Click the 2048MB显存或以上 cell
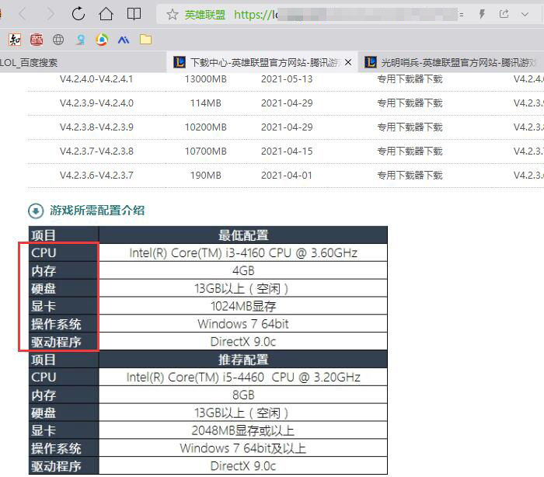 coord(243,430)
